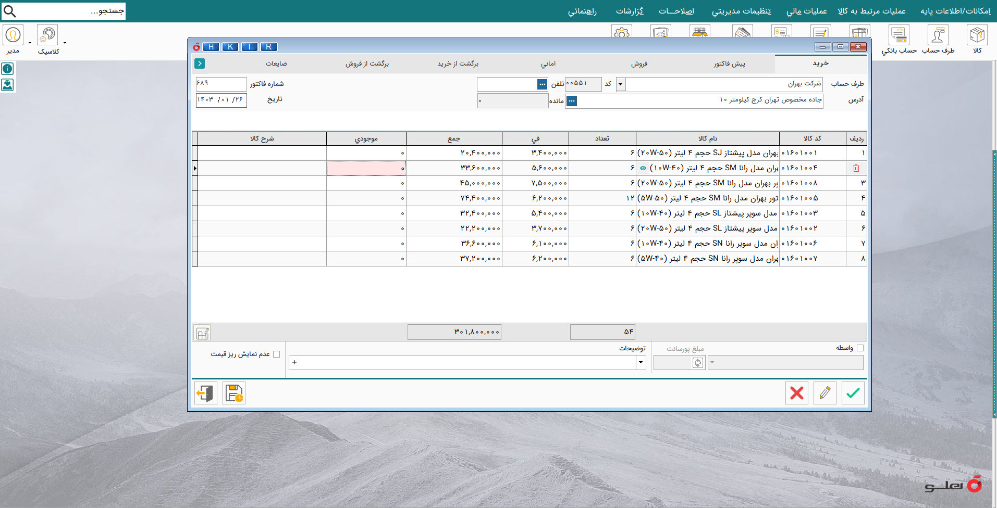Screen dimensions: 997x508
Task: Click the K button in invoice title bar
Action: pyautogui.click(x=230, y=47)
